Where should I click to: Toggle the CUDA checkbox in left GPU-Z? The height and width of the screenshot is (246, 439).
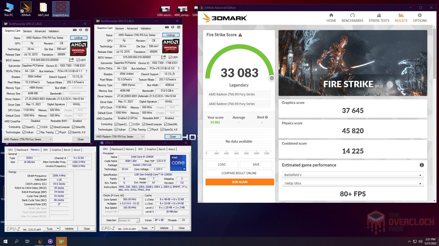point(39,127)
